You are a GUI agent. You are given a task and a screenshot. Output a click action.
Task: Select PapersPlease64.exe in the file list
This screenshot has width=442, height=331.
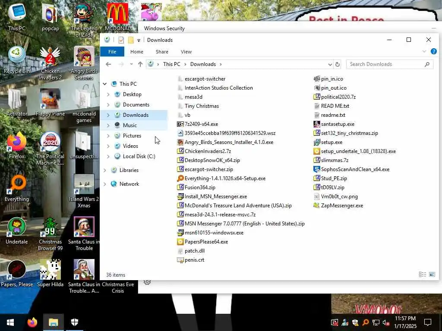click(x=203, y=242)
